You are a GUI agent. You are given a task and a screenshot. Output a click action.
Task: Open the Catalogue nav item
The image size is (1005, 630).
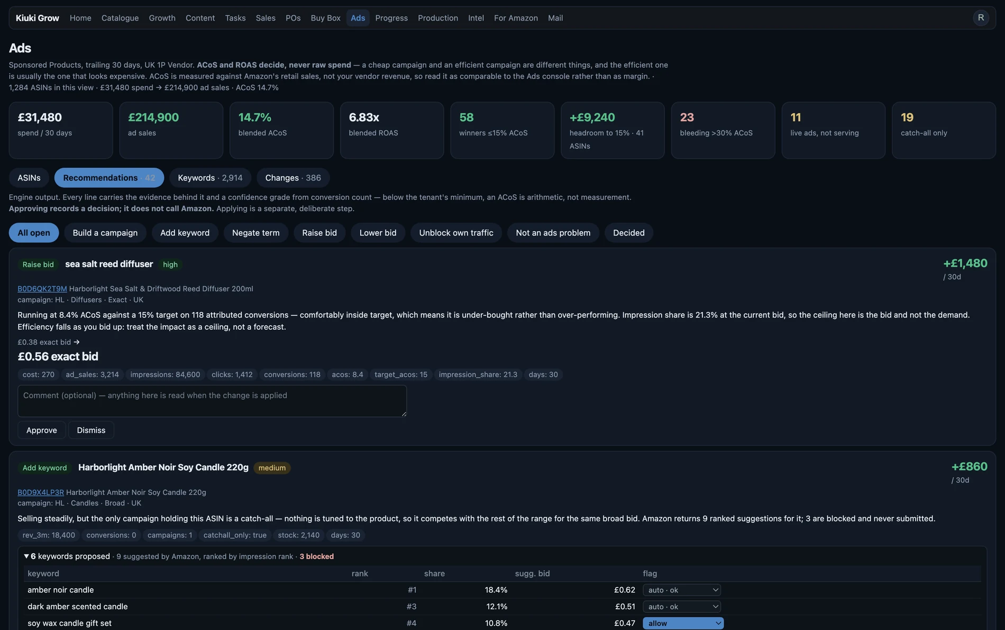[120, 17]
